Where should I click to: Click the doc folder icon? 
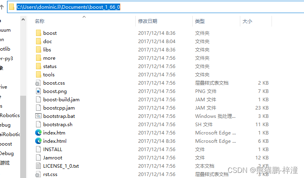click(38, 41)
